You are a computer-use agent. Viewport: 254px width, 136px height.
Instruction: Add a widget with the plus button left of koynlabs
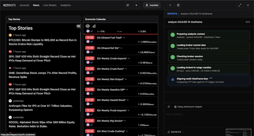(136, 5)
